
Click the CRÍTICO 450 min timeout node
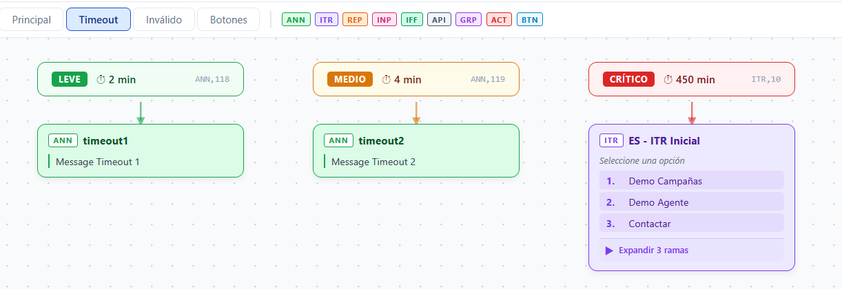(x=692, y=79)
